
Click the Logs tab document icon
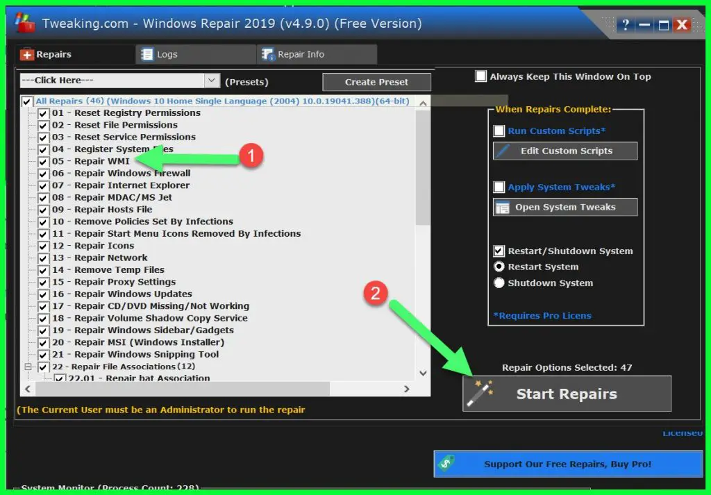click(x=147, y=54)
